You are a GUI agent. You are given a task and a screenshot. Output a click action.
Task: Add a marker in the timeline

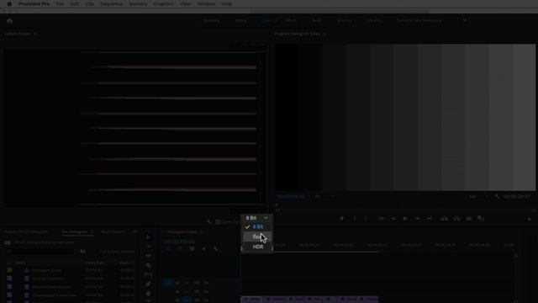click(203, 248)
